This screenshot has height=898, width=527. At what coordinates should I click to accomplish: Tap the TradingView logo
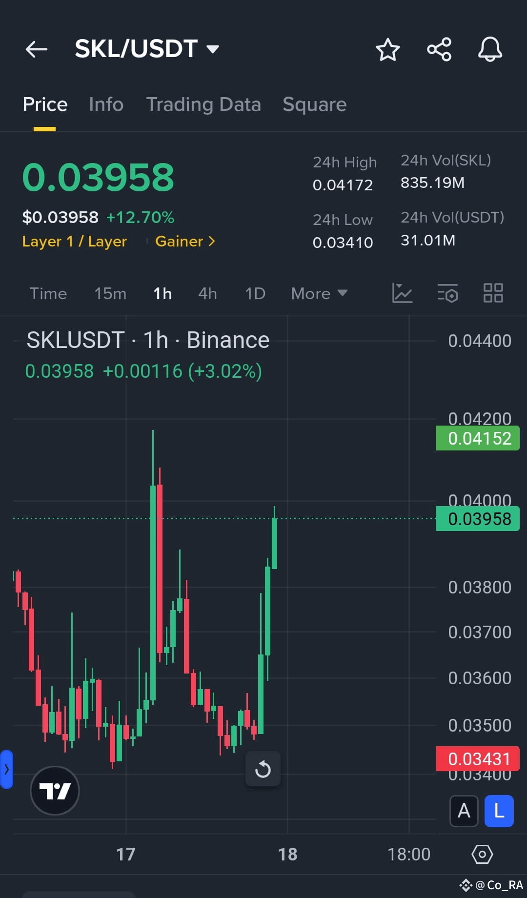click(55, 790)
